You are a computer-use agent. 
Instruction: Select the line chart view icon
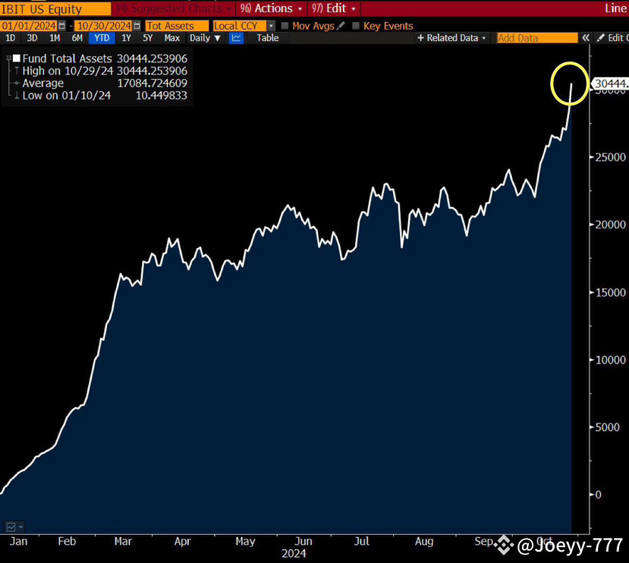click(x=236, y=38)
